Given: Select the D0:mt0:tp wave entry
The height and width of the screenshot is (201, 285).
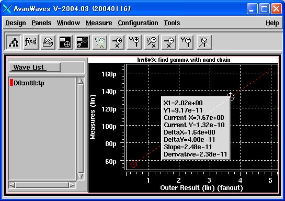Looking at the screenshot, I should pos(29,83).
